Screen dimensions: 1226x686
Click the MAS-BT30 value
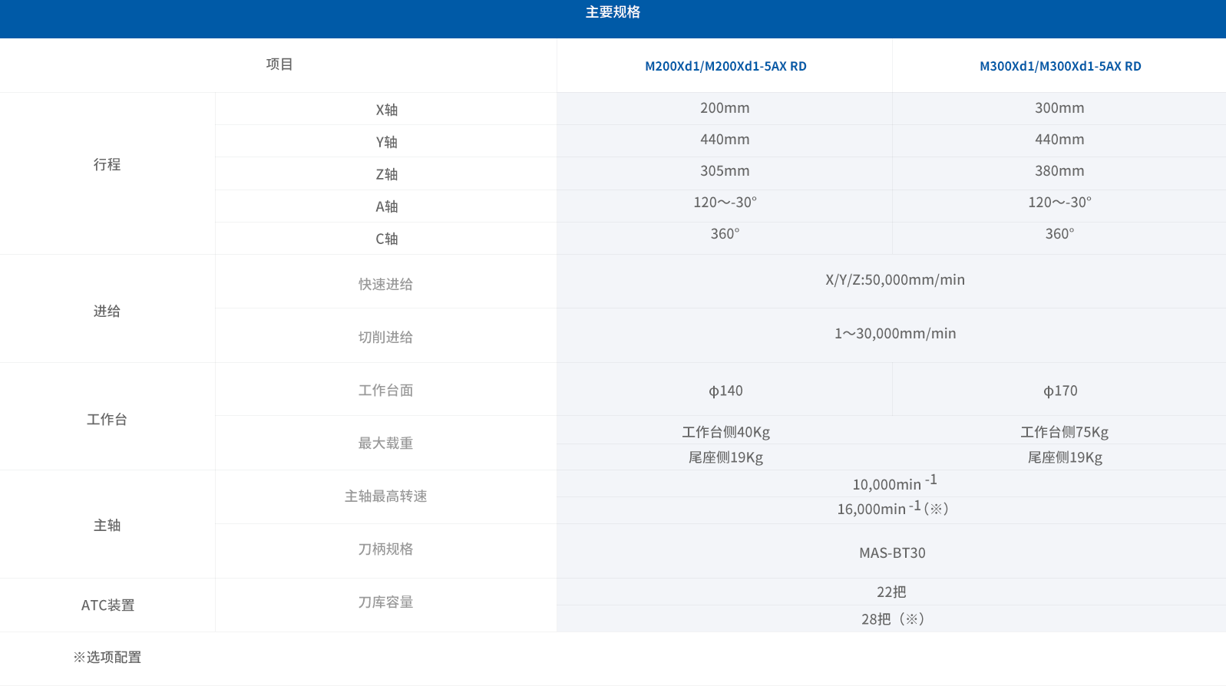click(x=892, y=553)
